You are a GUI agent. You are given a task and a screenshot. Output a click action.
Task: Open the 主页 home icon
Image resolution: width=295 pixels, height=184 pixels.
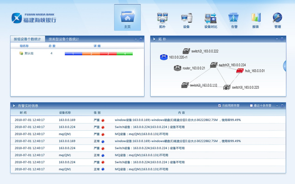[127, 17]
